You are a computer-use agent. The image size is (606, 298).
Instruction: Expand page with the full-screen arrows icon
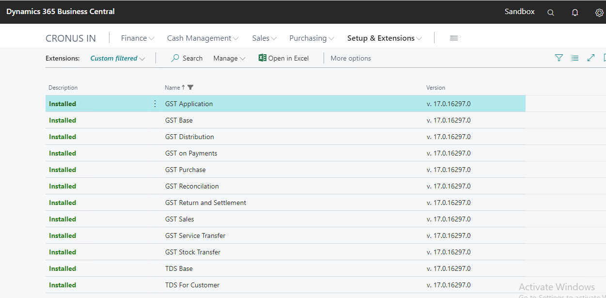(591, 58)
